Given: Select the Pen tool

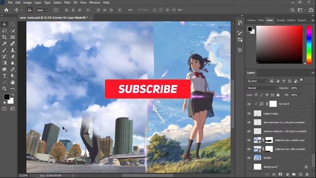Looking at the screenshot, I should [x=12, y=69].
